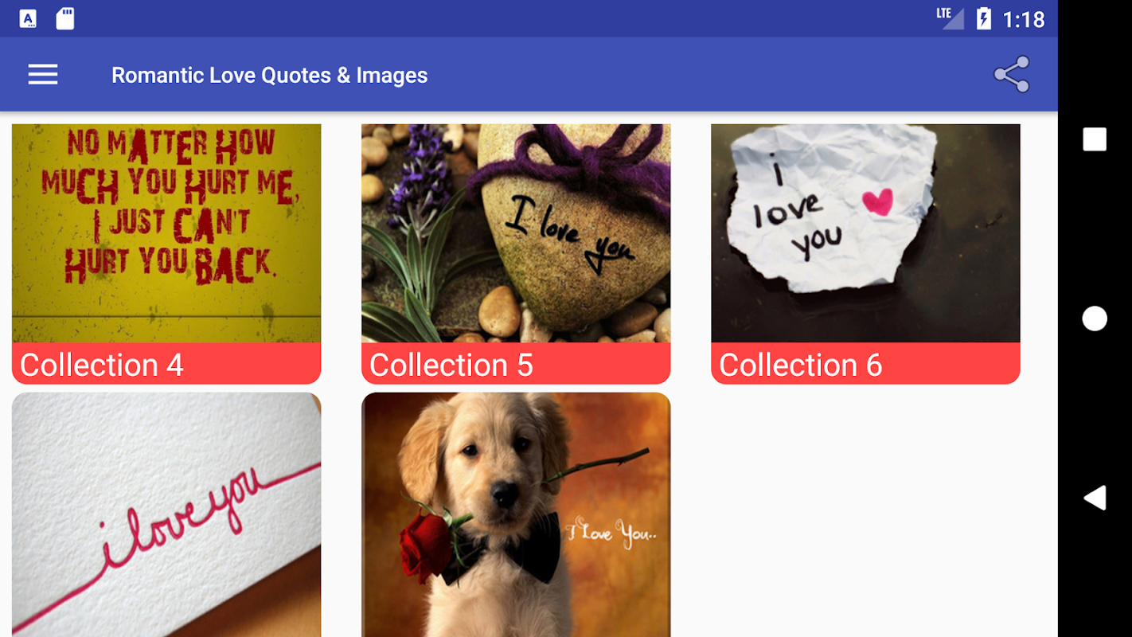Open the crumpled paper 'i love you' note image

coord(865,233)
